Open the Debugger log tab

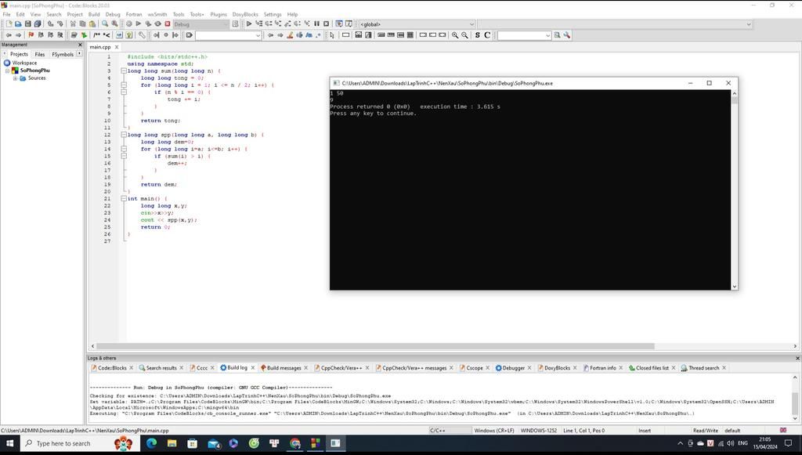[514, 368]
